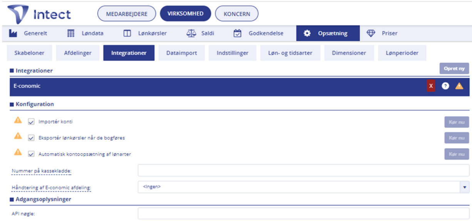This screenshot has width=472, height=221.
Task: Click the Lønkørsler columns icon
Action: 127,33
